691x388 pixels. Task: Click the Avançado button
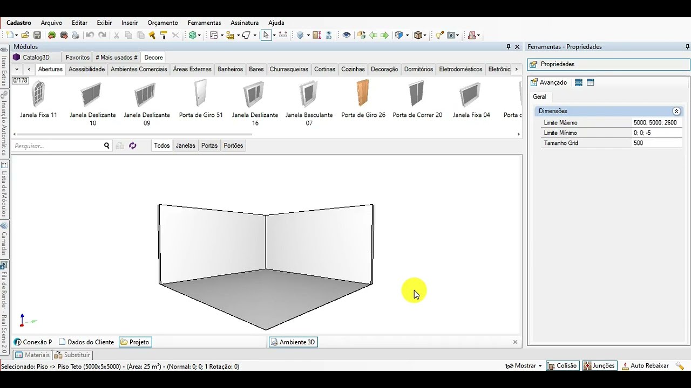click(549, 82)
